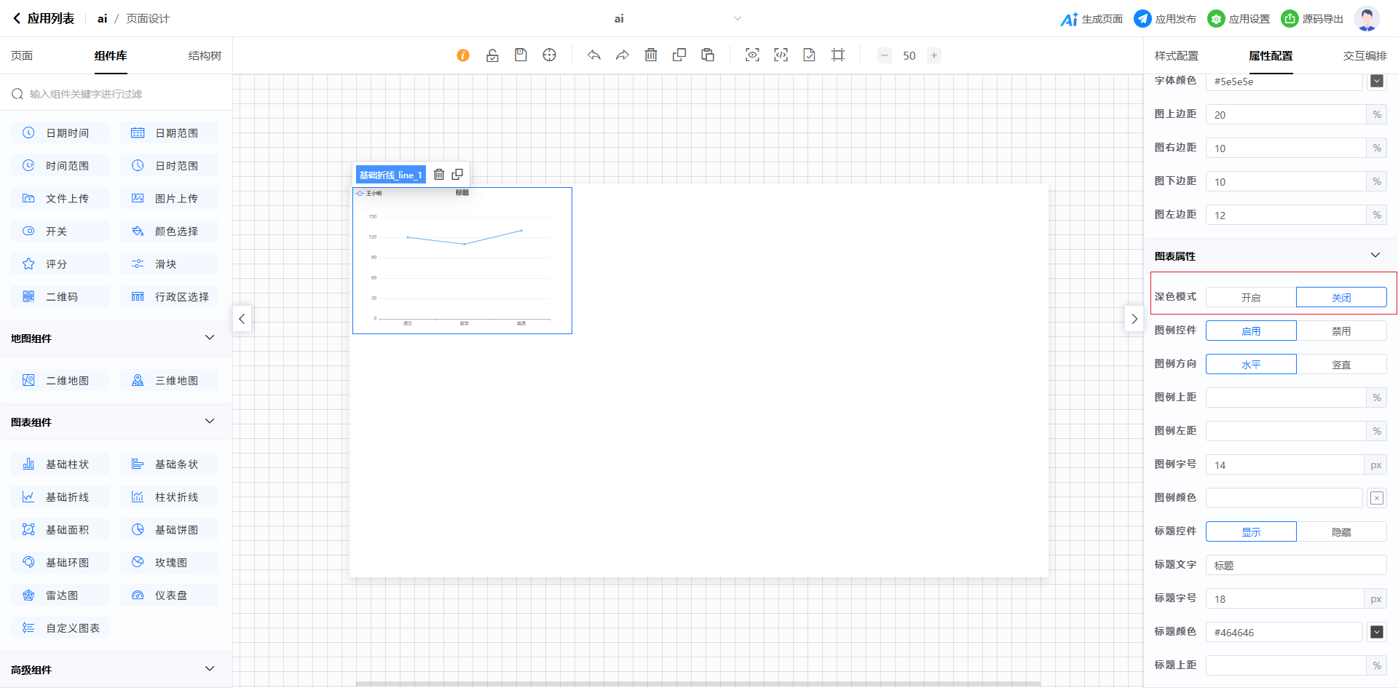Click the save icon in toolbar
The image size is (1398, 688).
pos(521,55)
